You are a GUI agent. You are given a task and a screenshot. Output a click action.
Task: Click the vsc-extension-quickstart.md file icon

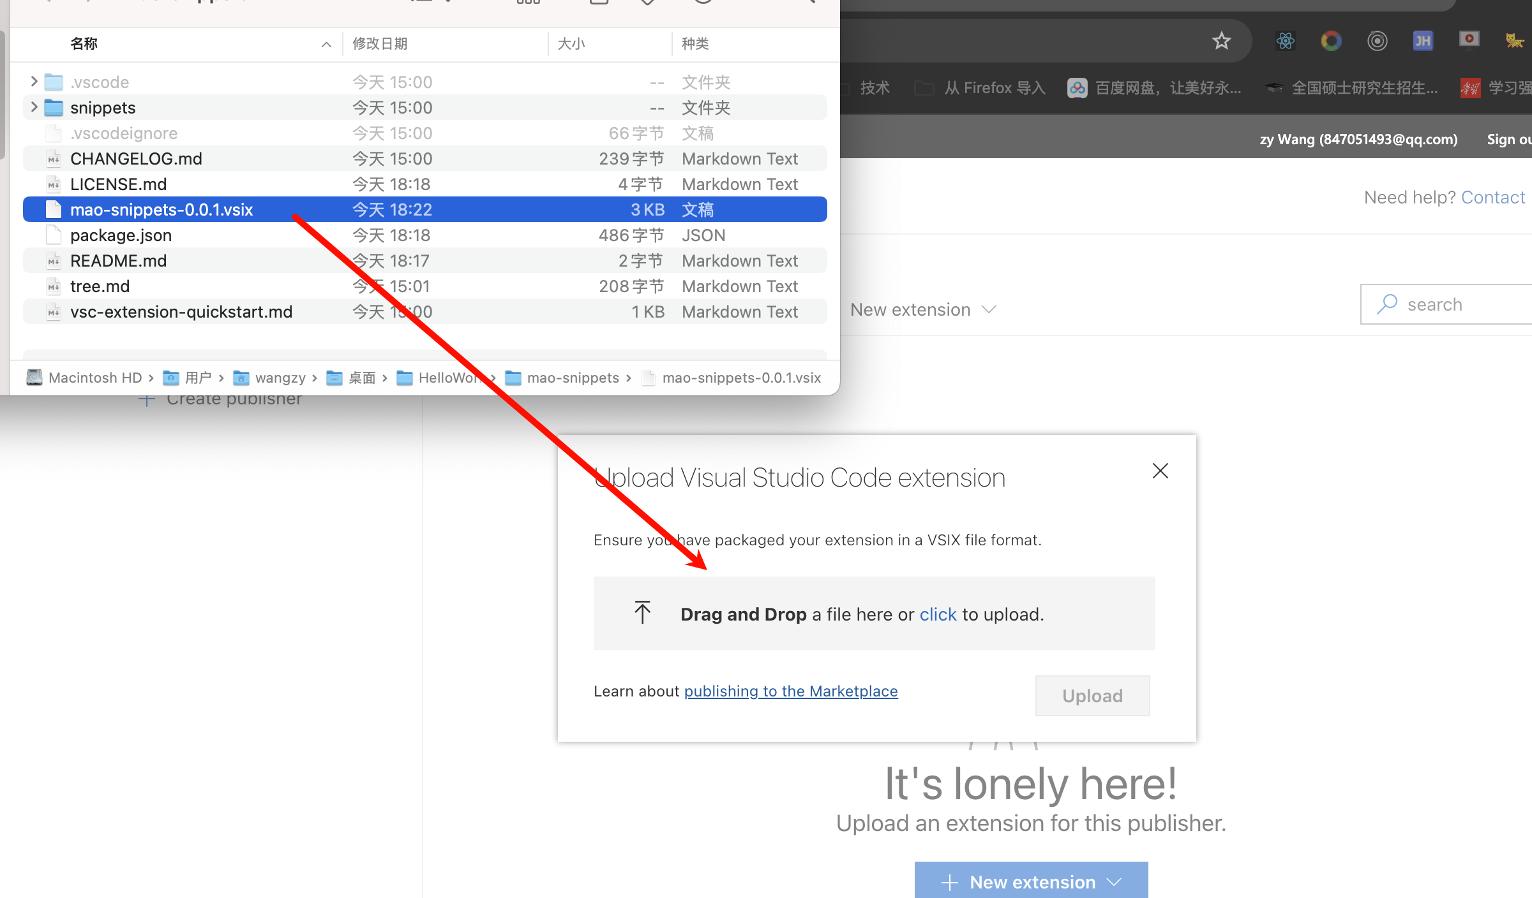(x=54, y=311)
